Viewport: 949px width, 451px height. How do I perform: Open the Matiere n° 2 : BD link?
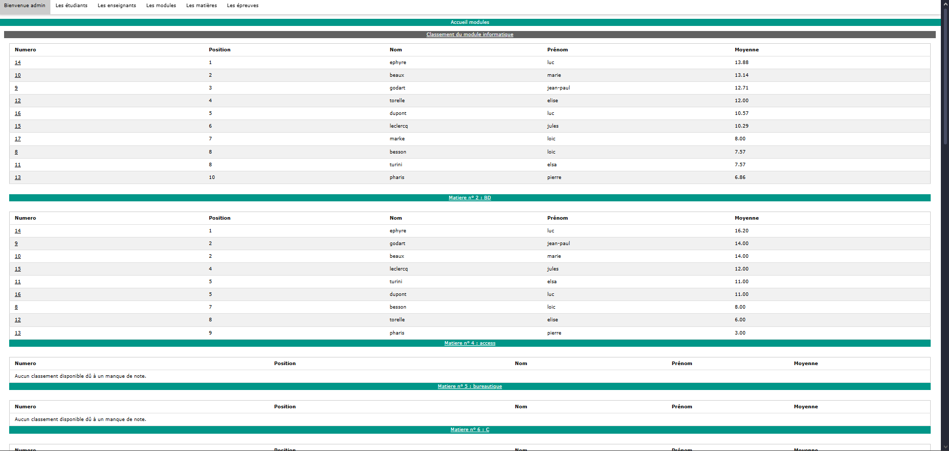click(x=469, y=198)
